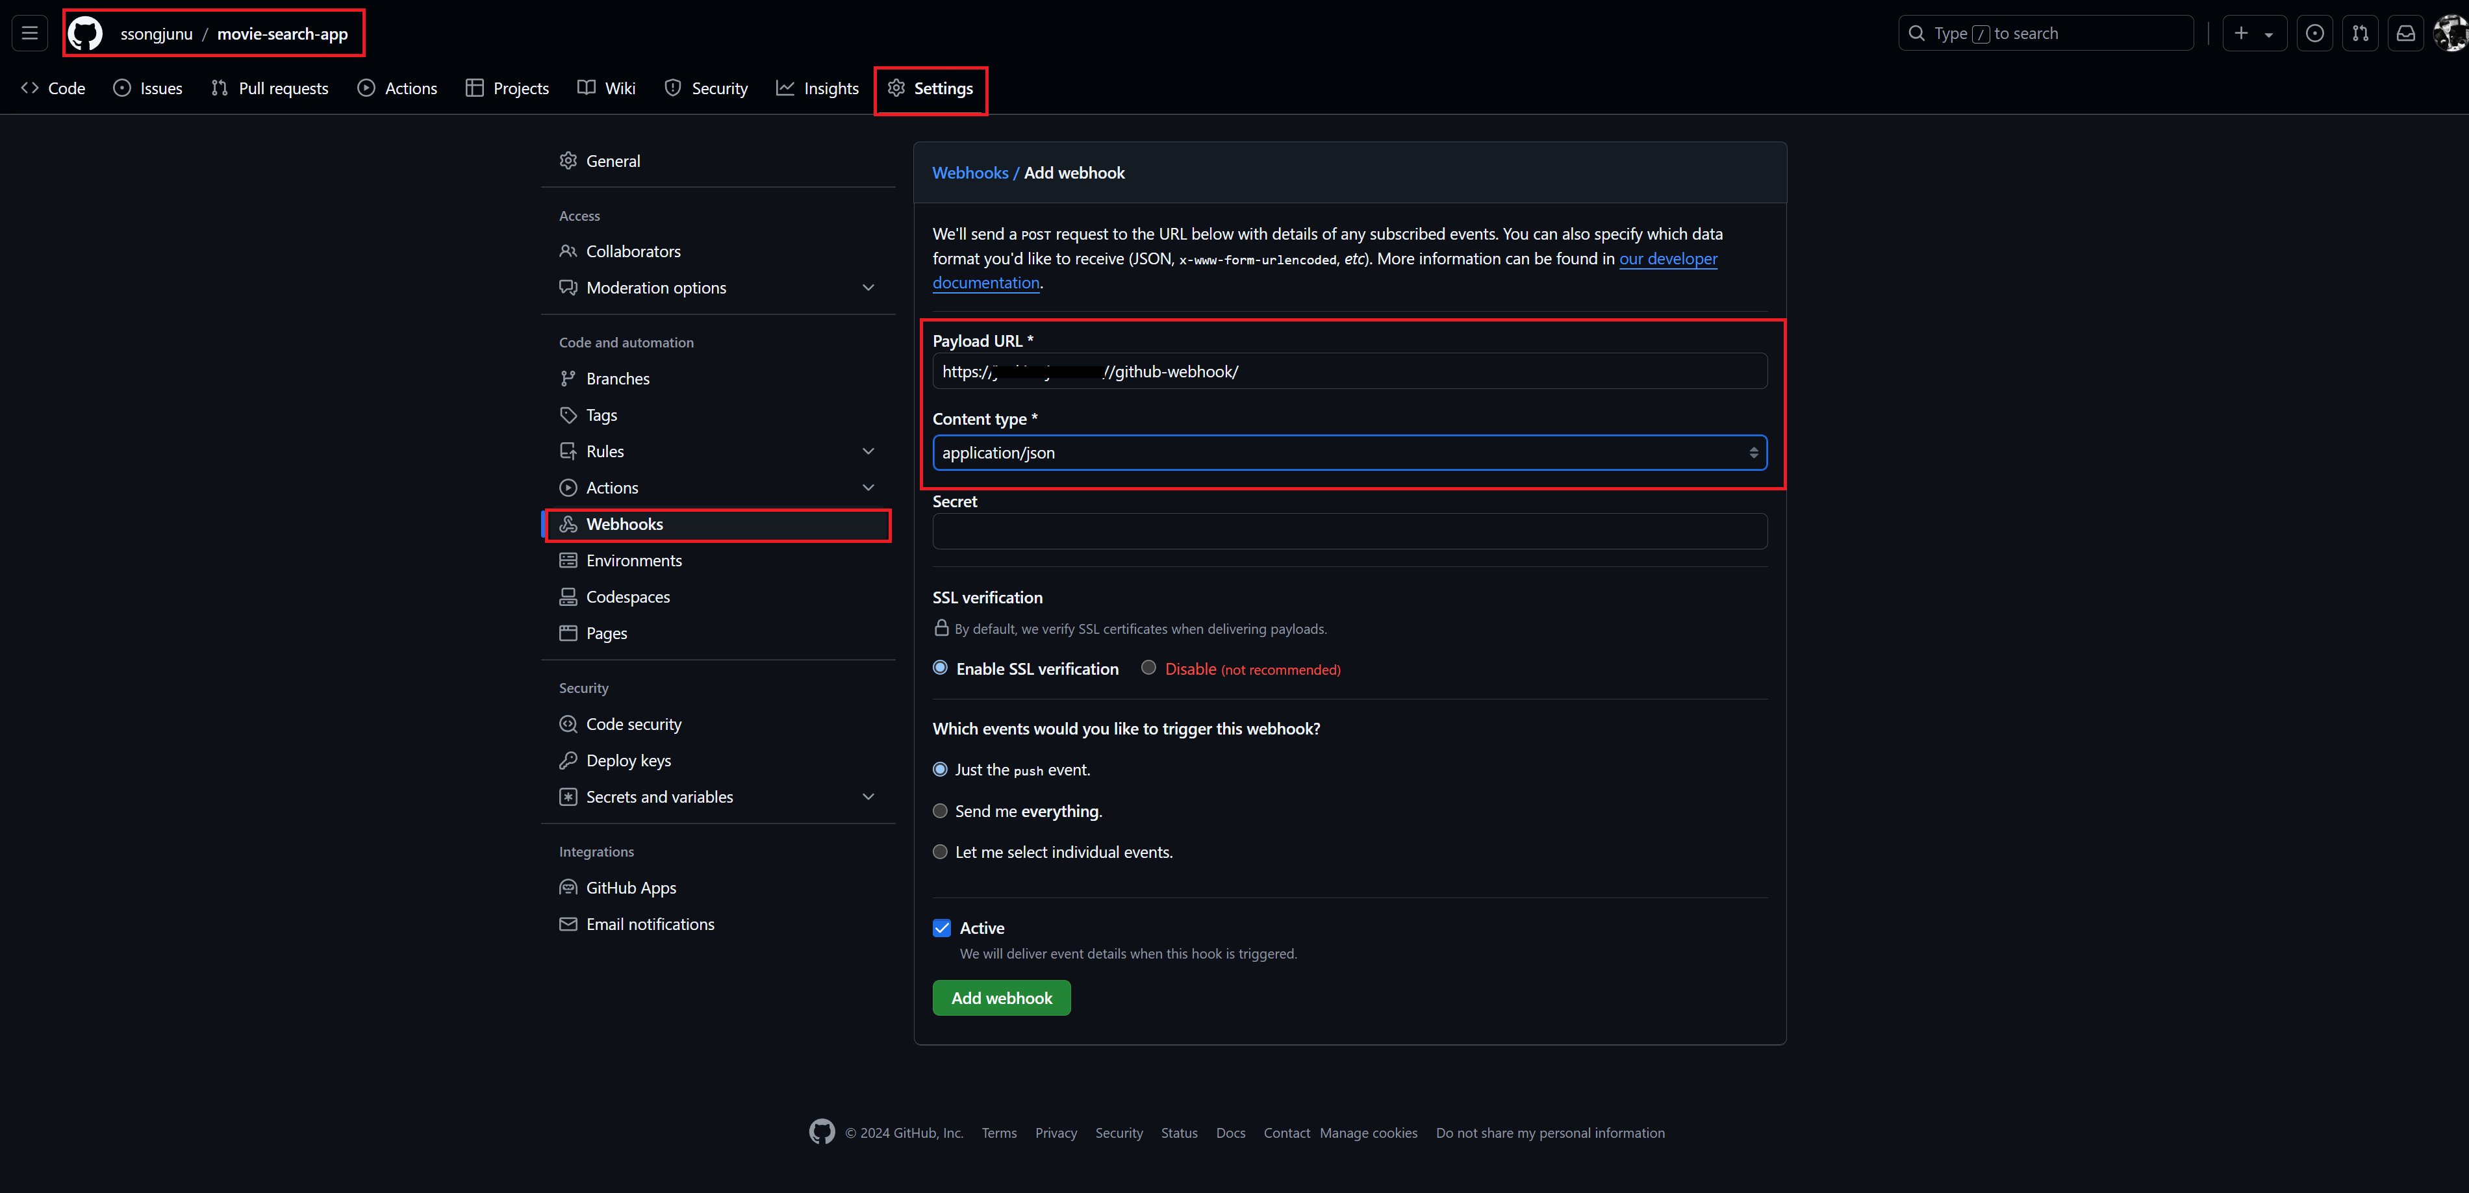Open the hamburger navigation menu

(30, 34)
